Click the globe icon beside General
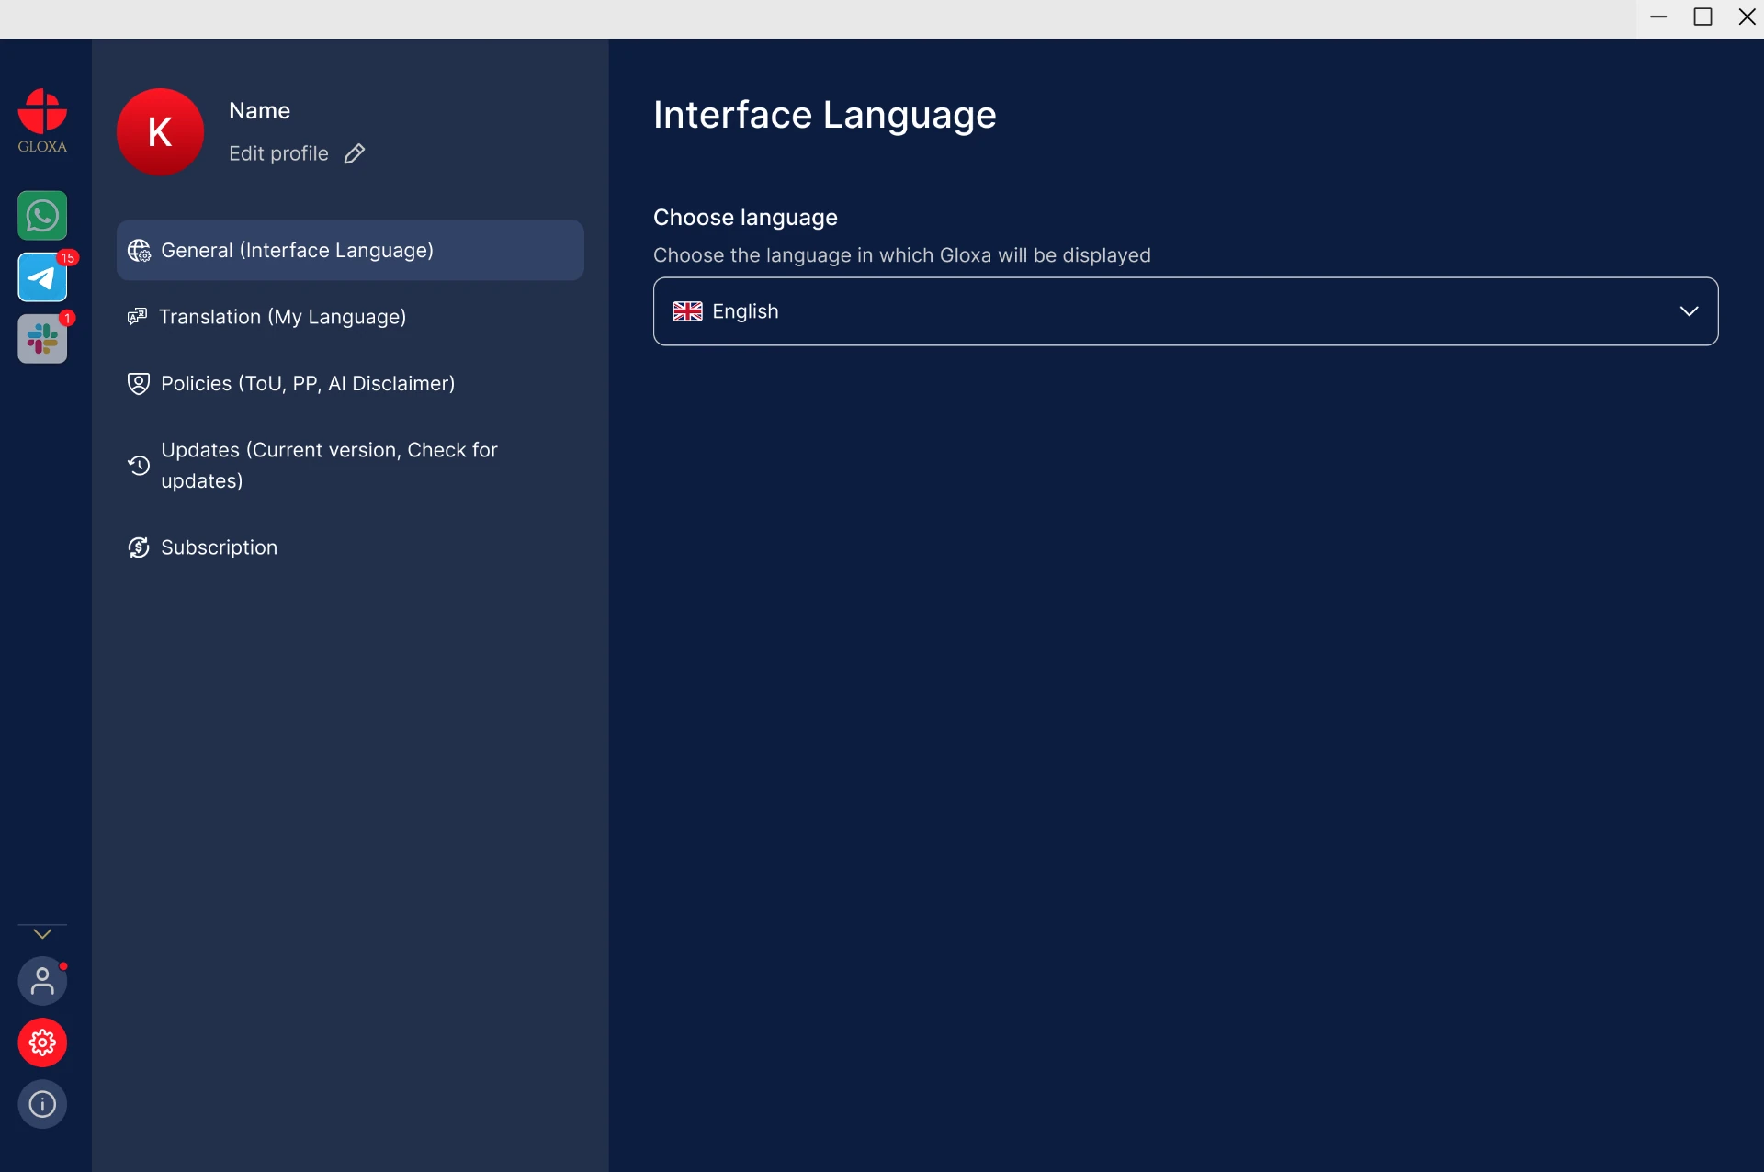The image size is (1764, 1172). coord(139,251)
